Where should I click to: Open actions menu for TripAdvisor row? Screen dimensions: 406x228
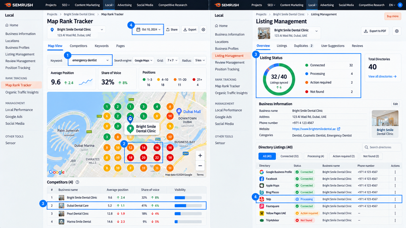point(395,220)
